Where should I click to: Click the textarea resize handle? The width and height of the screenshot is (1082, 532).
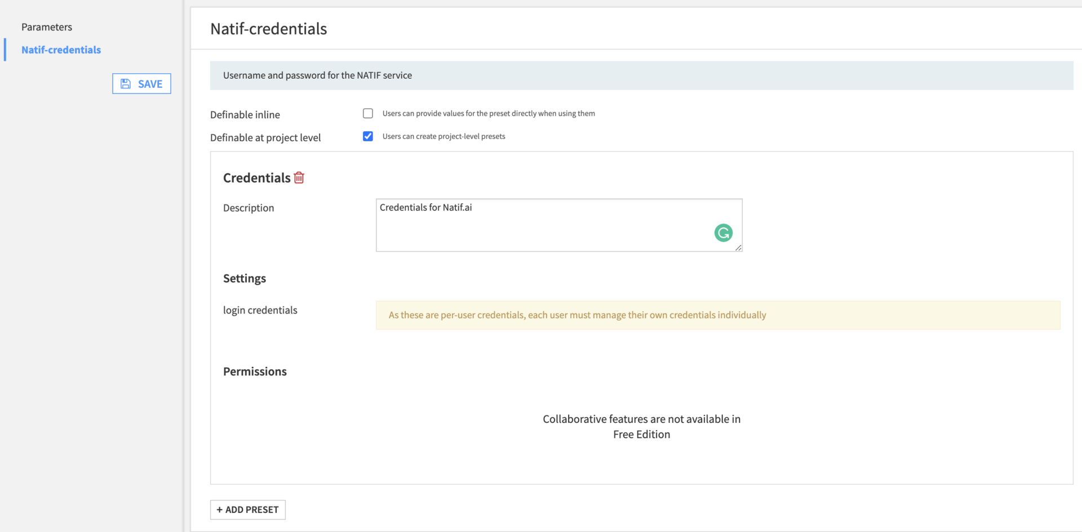click(x=739, y=249)
